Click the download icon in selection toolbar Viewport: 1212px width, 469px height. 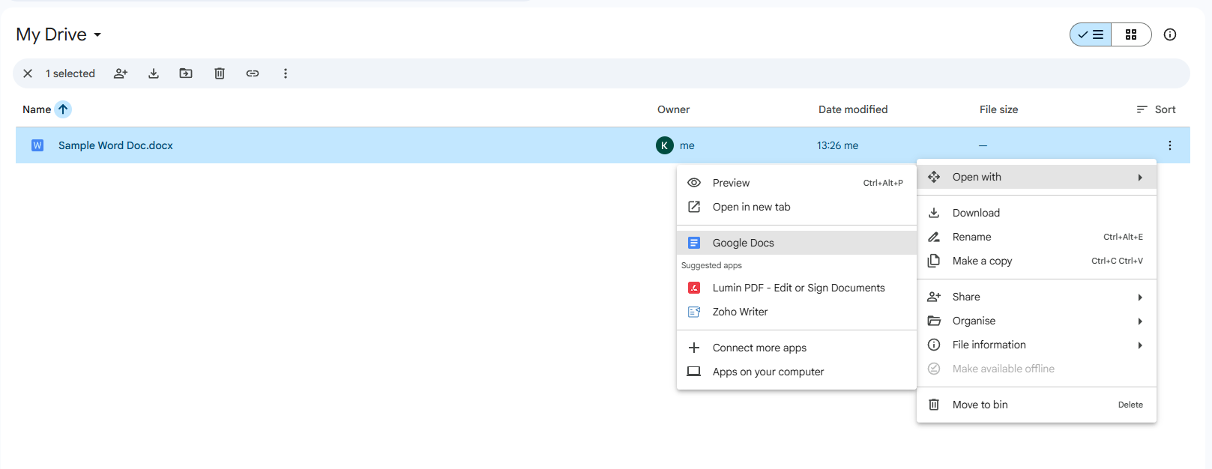pos(154,73)
